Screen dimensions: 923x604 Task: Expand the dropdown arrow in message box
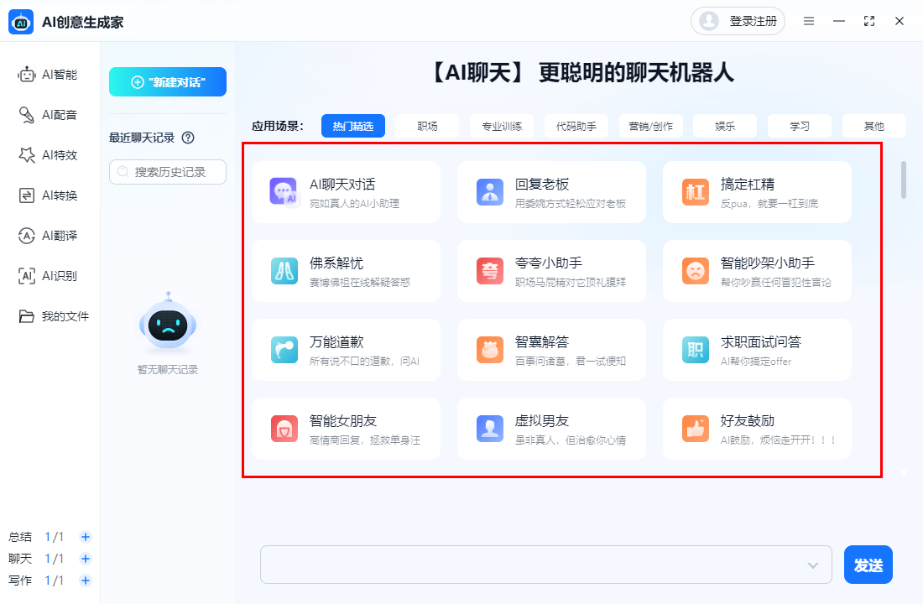tap(812, 565)
